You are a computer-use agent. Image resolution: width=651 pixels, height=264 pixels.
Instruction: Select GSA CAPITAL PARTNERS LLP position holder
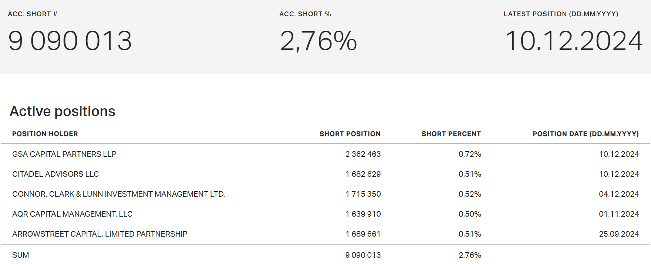click(x=64, y=154)
